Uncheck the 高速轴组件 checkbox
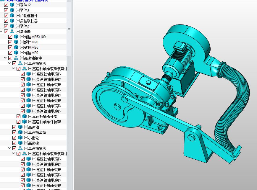This screenshot has height=190, width=257. (x=10, y=58)
